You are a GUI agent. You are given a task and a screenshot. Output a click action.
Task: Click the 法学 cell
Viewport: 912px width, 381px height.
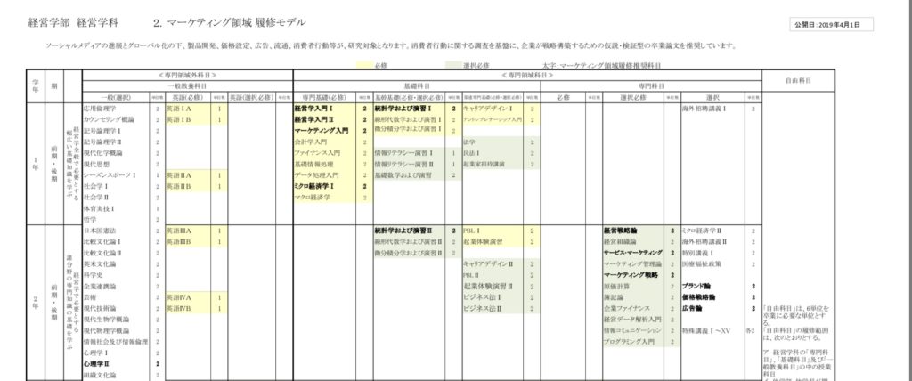pyautogui.click(x=469, y=142)
